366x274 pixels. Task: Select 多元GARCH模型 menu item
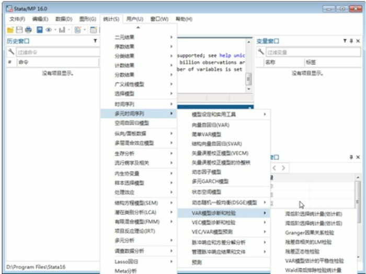(x=224, y=181)
